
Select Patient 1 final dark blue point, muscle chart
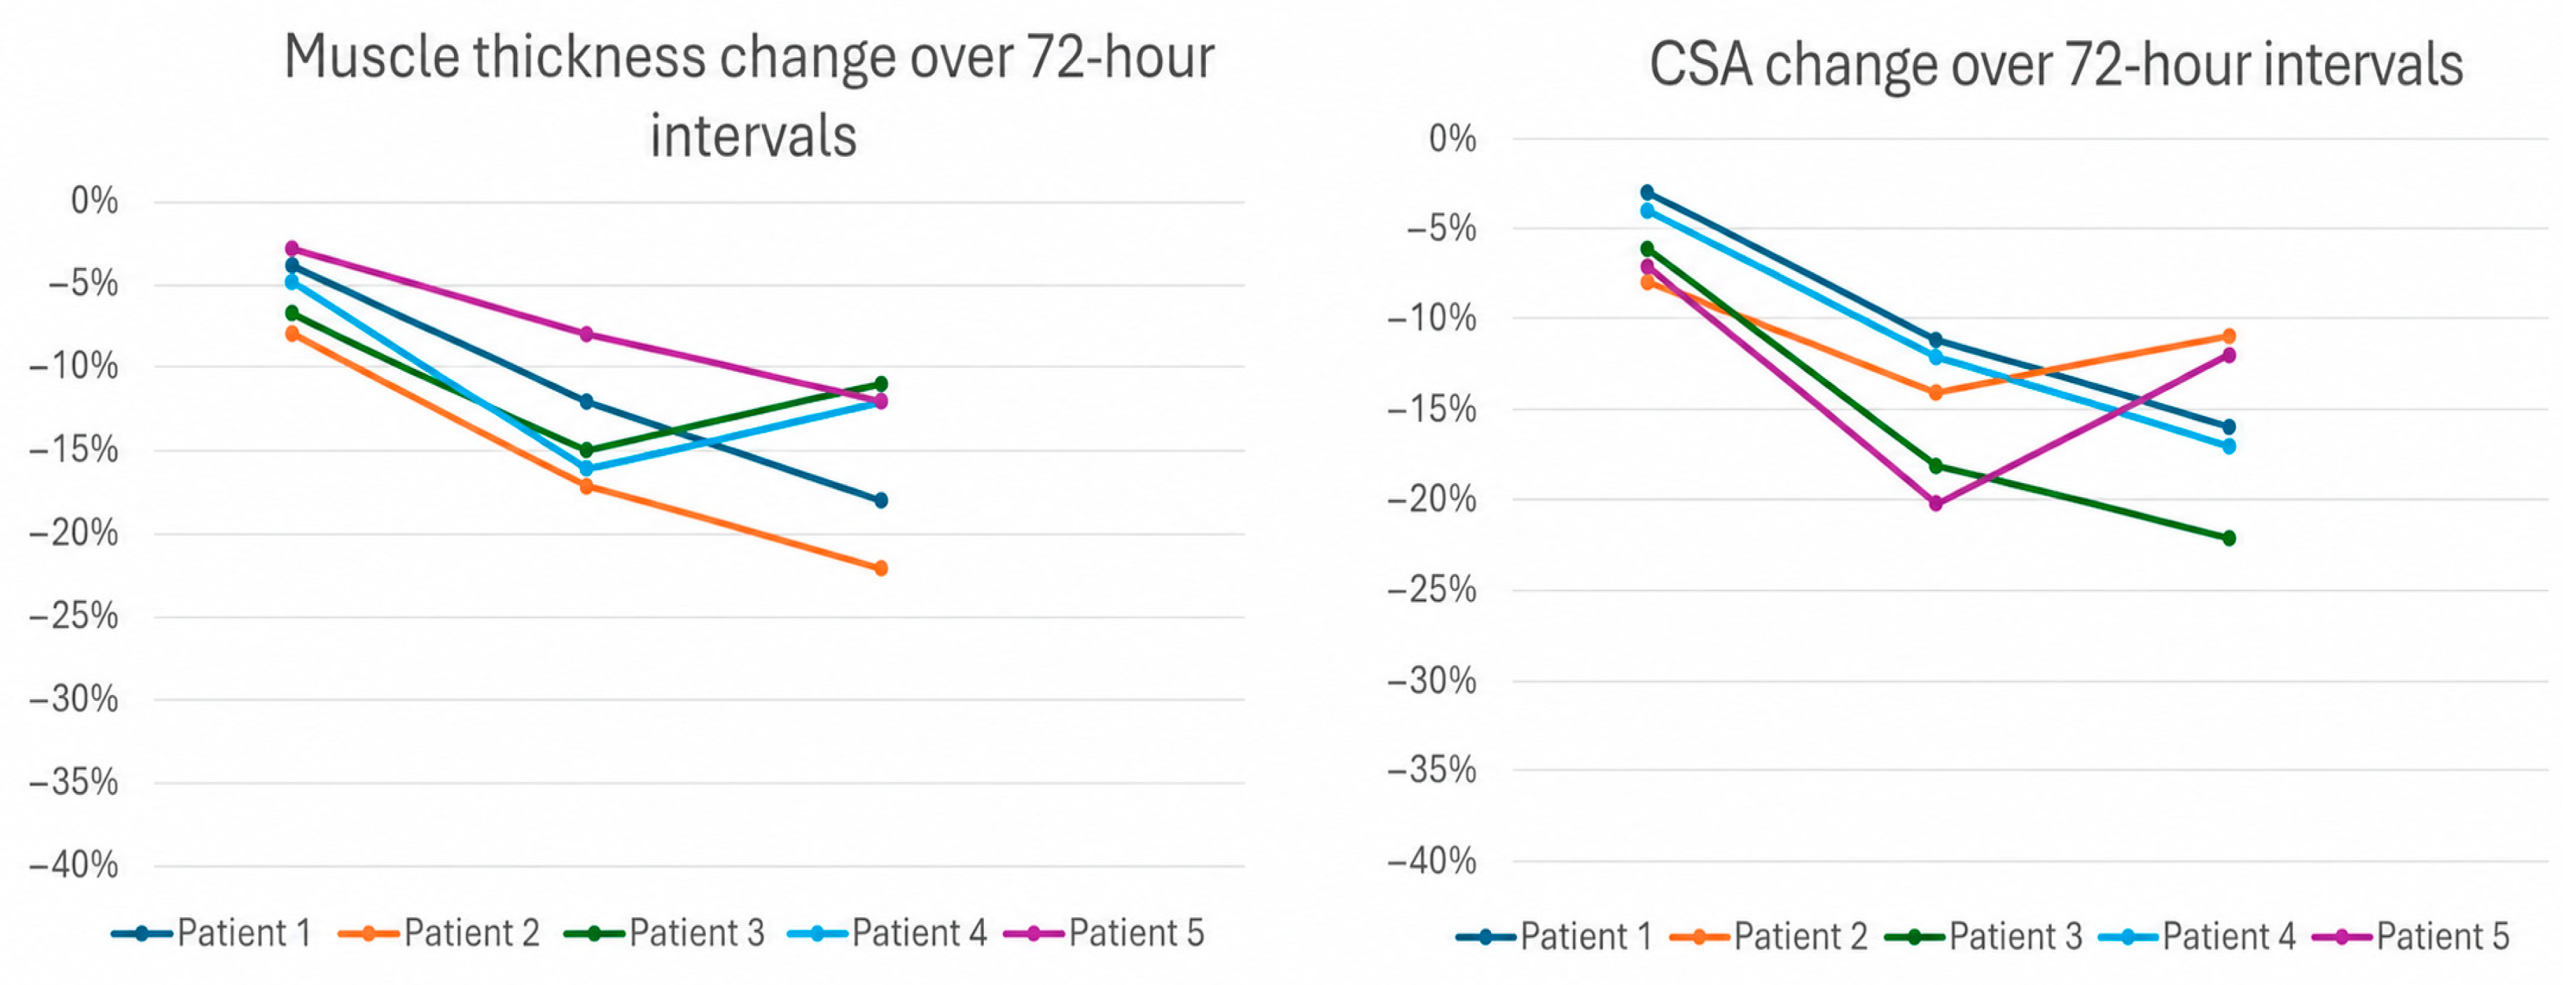pos(881,500)
